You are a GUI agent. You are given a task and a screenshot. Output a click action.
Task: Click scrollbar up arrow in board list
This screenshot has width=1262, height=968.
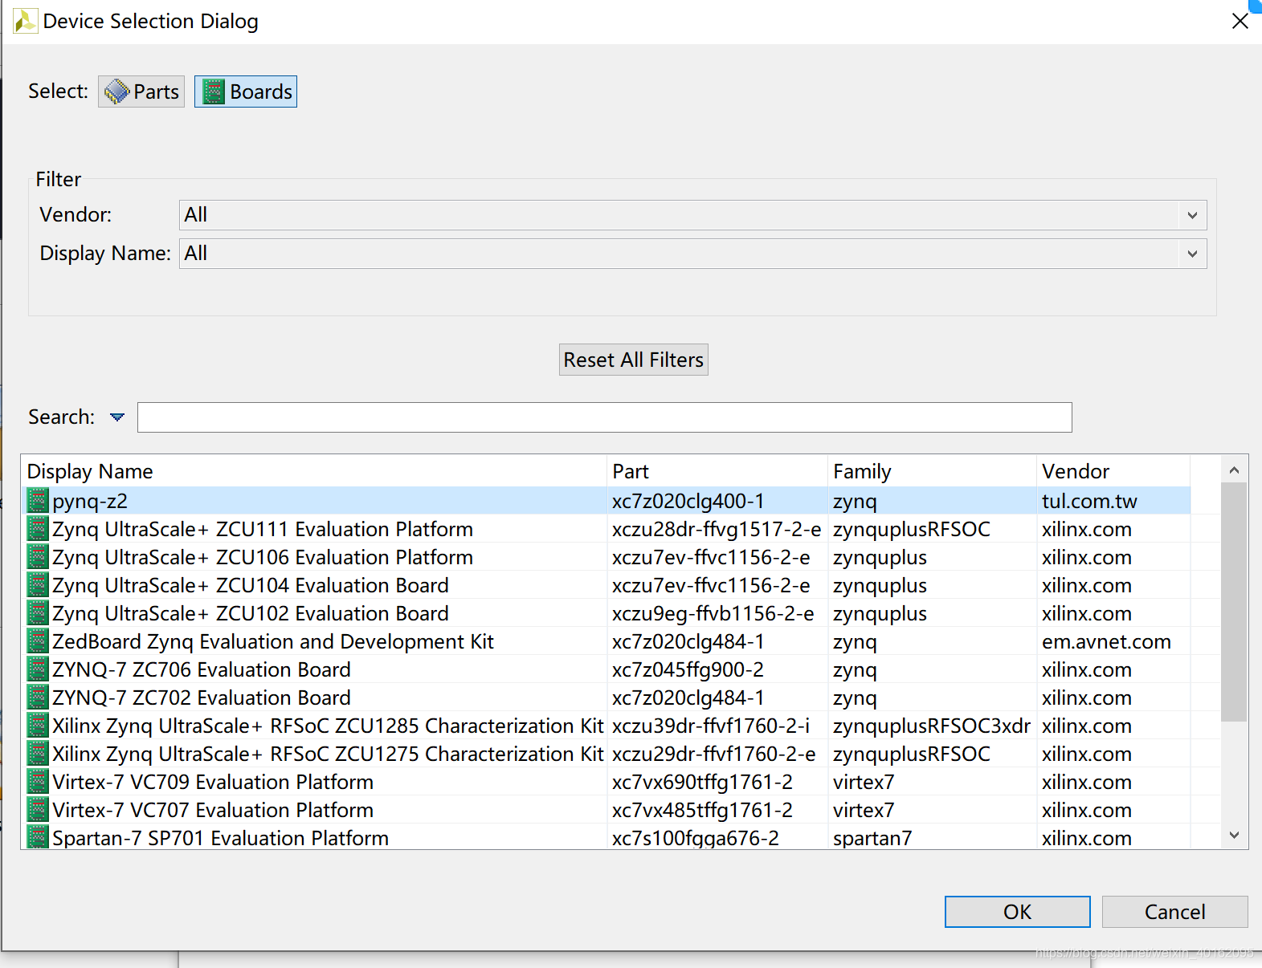click(1235, 470)
